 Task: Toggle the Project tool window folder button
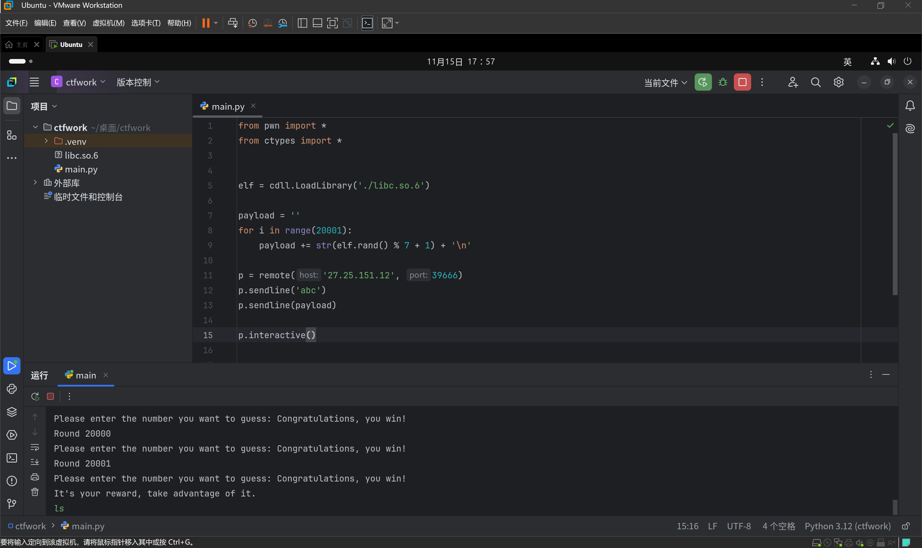pyautogui.click(x=12, y=106)
